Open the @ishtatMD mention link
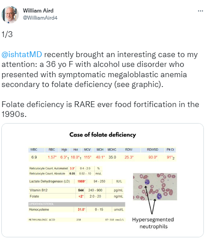 pyautogui.click(x=21, y=54)
